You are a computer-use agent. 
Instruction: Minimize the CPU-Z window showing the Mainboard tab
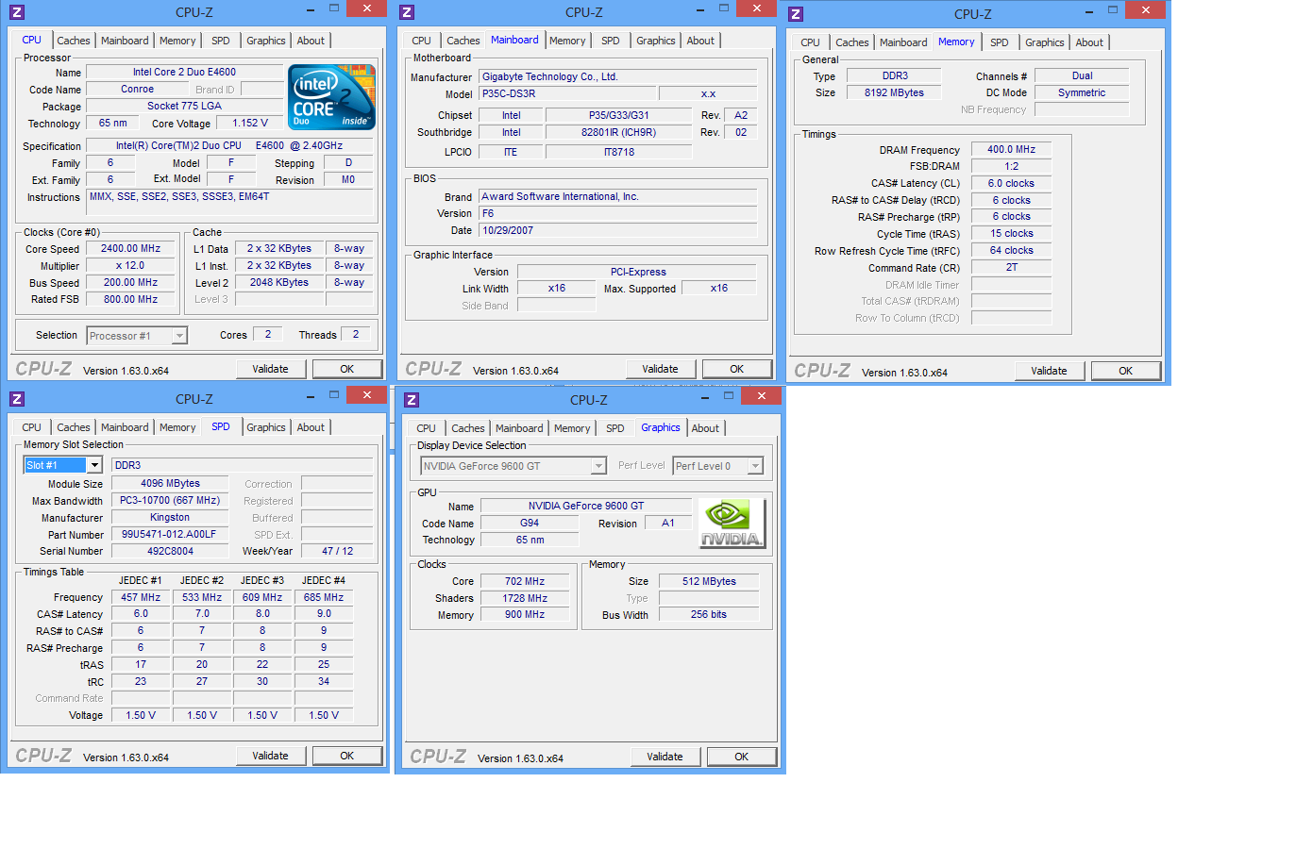click(x=700, y=8)
